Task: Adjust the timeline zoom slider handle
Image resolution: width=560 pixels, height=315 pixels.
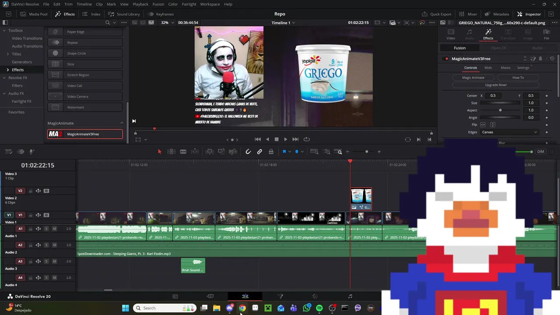Action: pyautogui.click(x=367, y=152)
